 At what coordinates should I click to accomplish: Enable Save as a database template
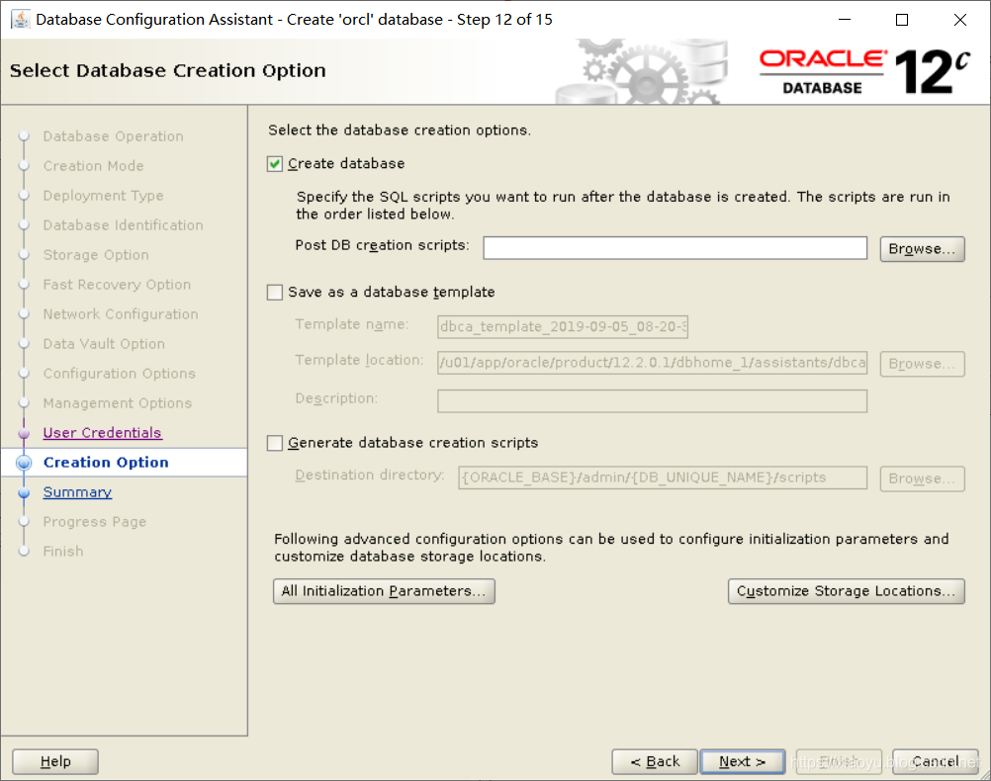pos(274,293)
